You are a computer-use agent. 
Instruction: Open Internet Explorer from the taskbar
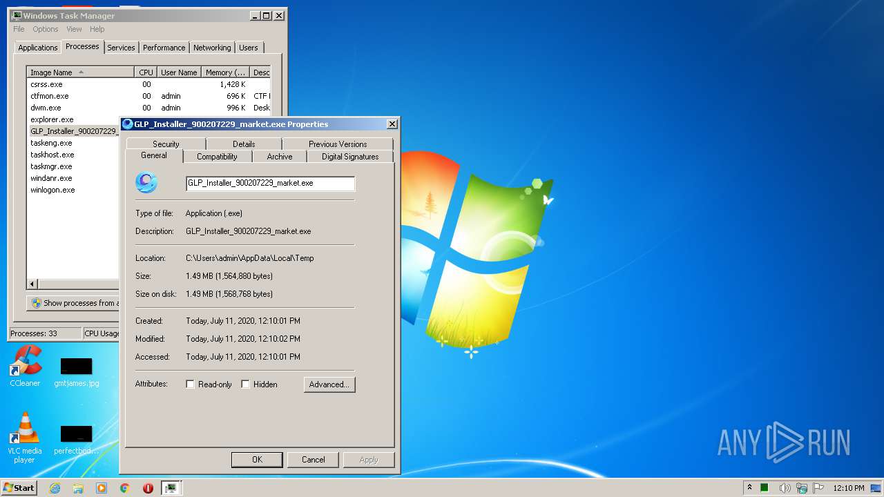tap(55, 488)
